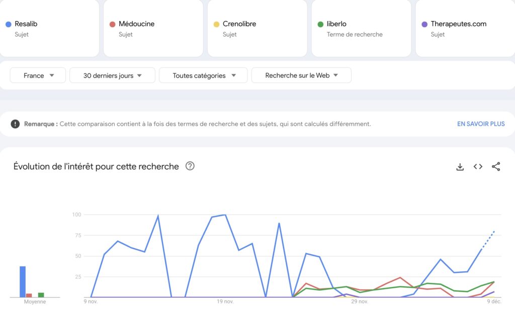Viewport: 515px width, 316px height.
Task: Open the France region dropdown
Action: pos(37,75)
